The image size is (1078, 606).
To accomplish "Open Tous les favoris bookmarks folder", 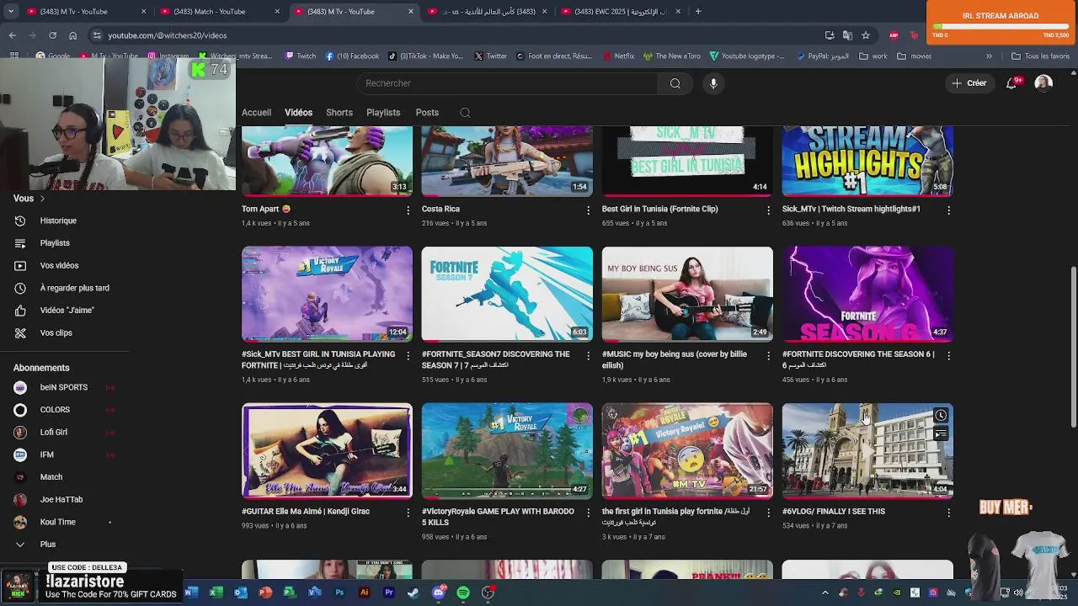I will click(1040, 56).
